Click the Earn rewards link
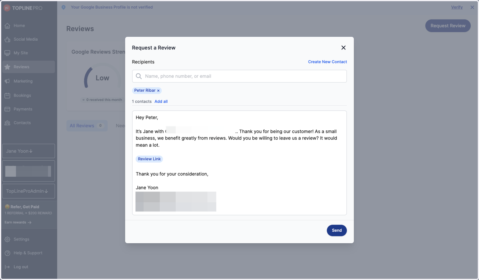Image resolution: width=479 pixels, height=280 pixels. coord(18,222)
